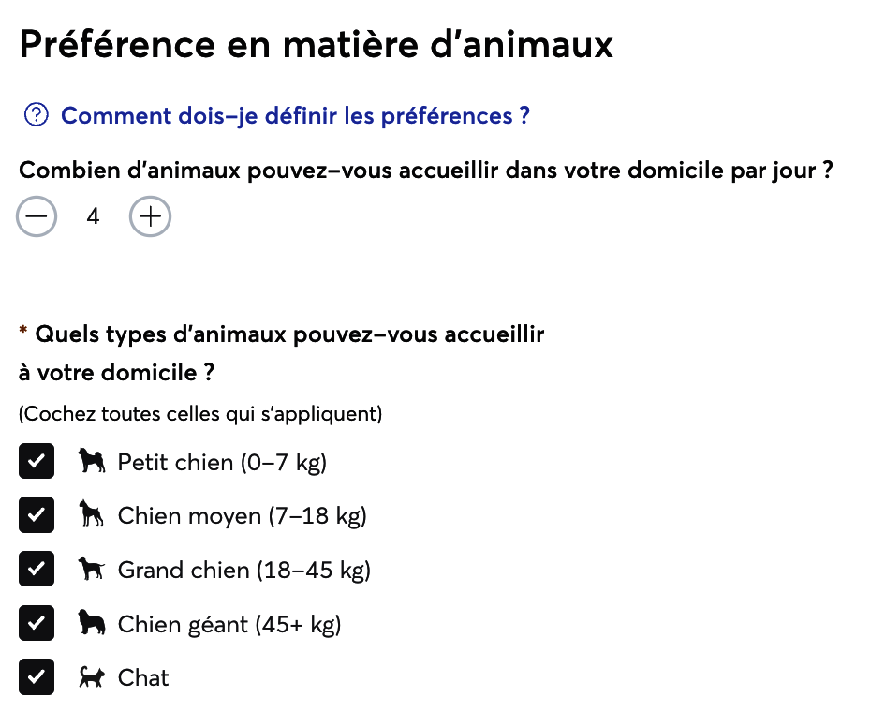Viewport: 885px width, 727px height.
Task: Select the 'Petit chien (0–7 kg)' label
Action: click(x=222, y=463)
